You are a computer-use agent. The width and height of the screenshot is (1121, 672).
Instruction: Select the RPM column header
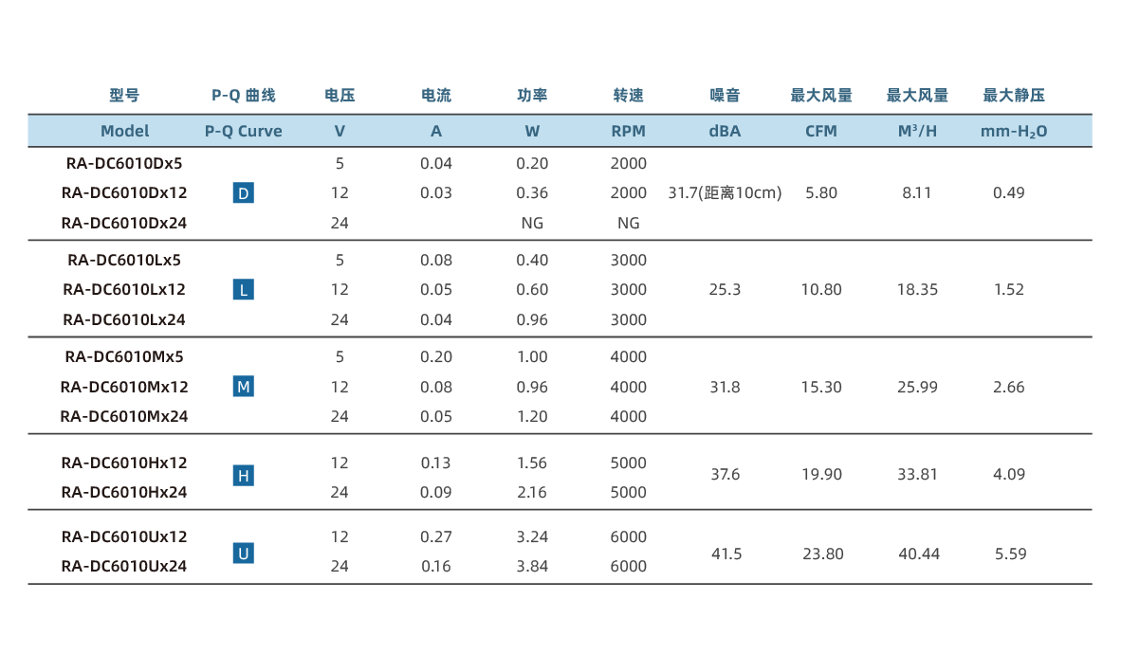click(629, 132)
